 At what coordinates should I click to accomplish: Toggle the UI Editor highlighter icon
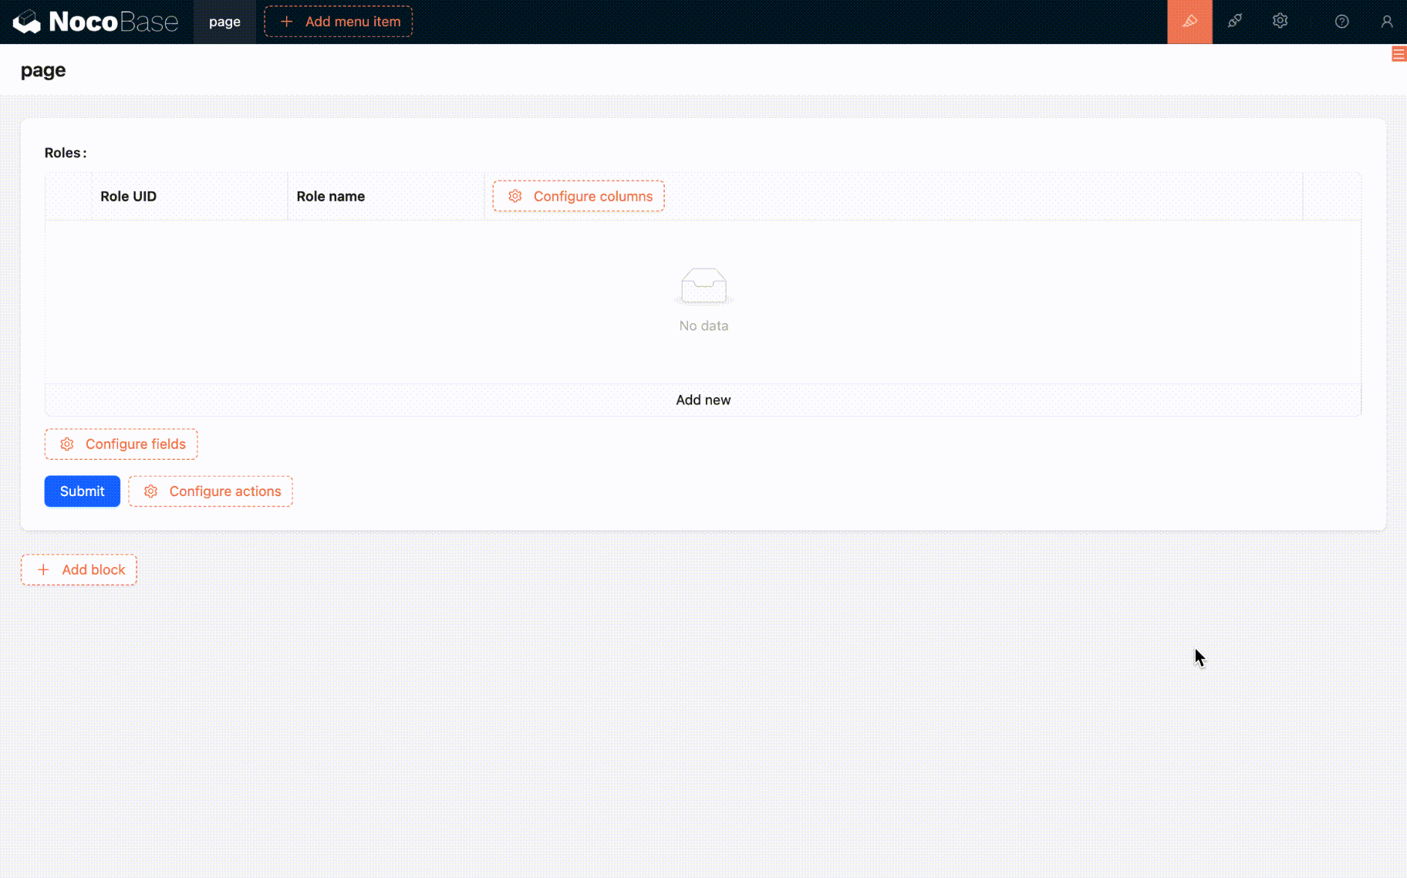pyautogui.click(x=1189, y=22)
